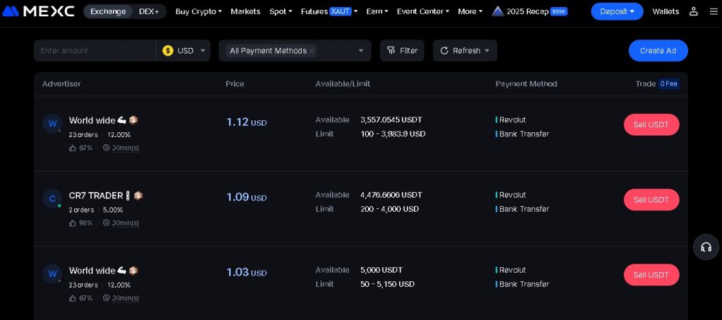
Task: Click the 1.12 USD World wide avatar
Action: pyautogui.click(x=52, y=124)
